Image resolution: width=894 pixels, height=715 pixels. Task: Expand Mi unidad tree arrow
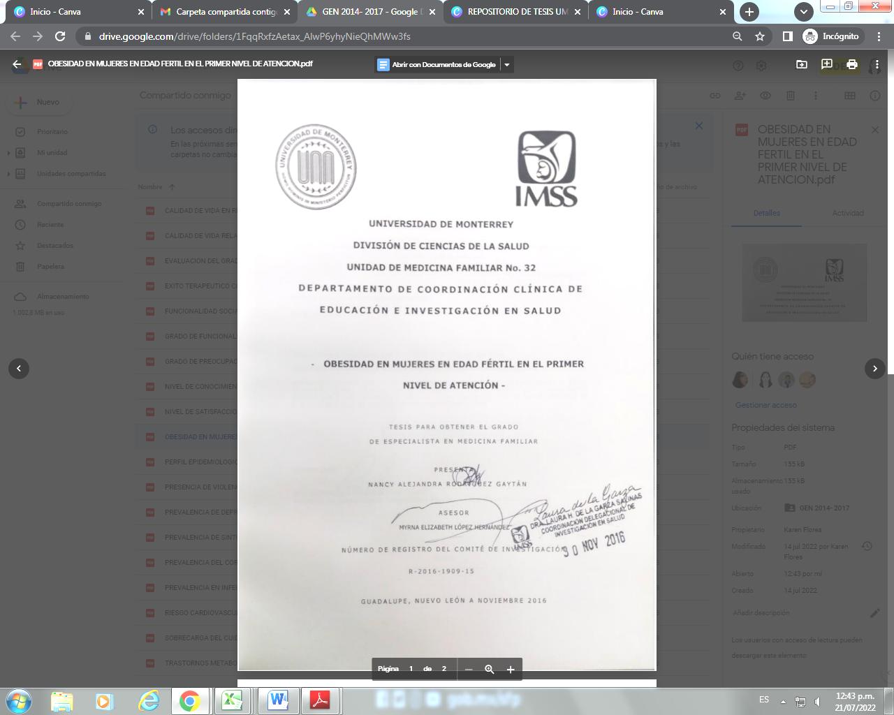coord(9,153)
